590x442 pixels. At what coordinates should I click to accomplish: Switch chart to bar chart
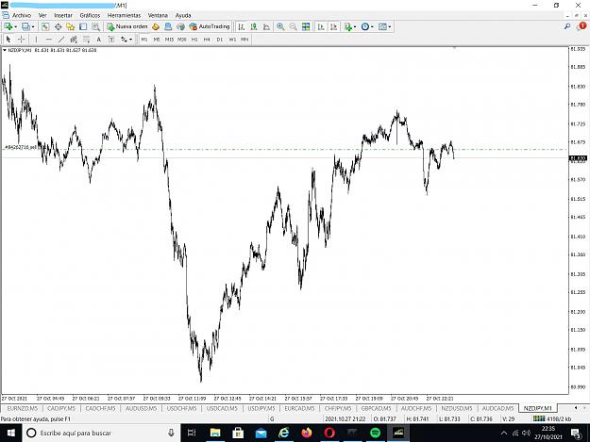[242, 26]
